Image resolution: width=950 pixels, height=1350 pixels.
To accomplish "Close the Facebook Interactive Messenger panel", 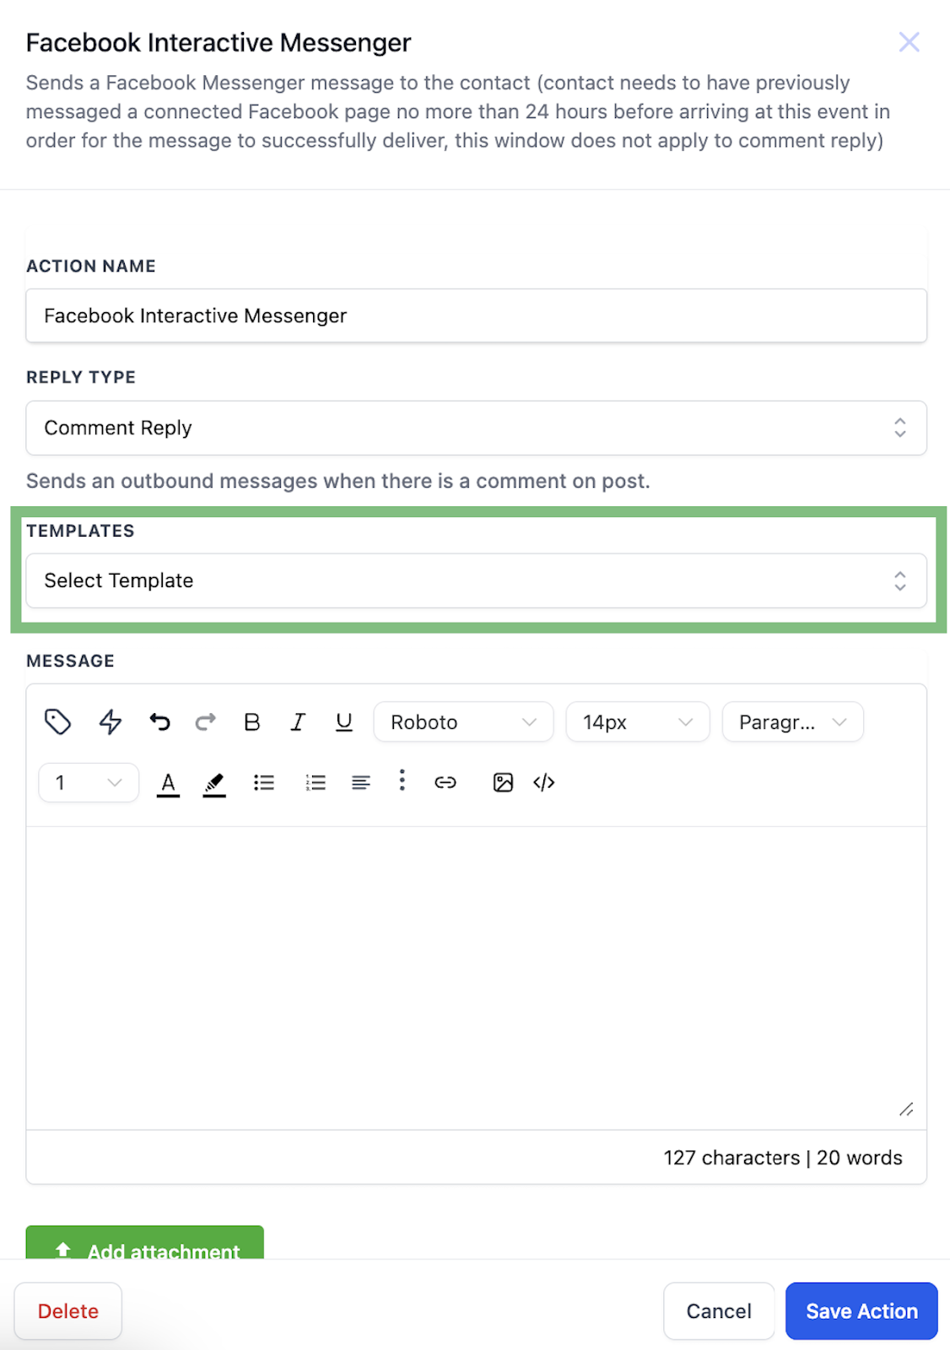I will (x=909, y=42).
